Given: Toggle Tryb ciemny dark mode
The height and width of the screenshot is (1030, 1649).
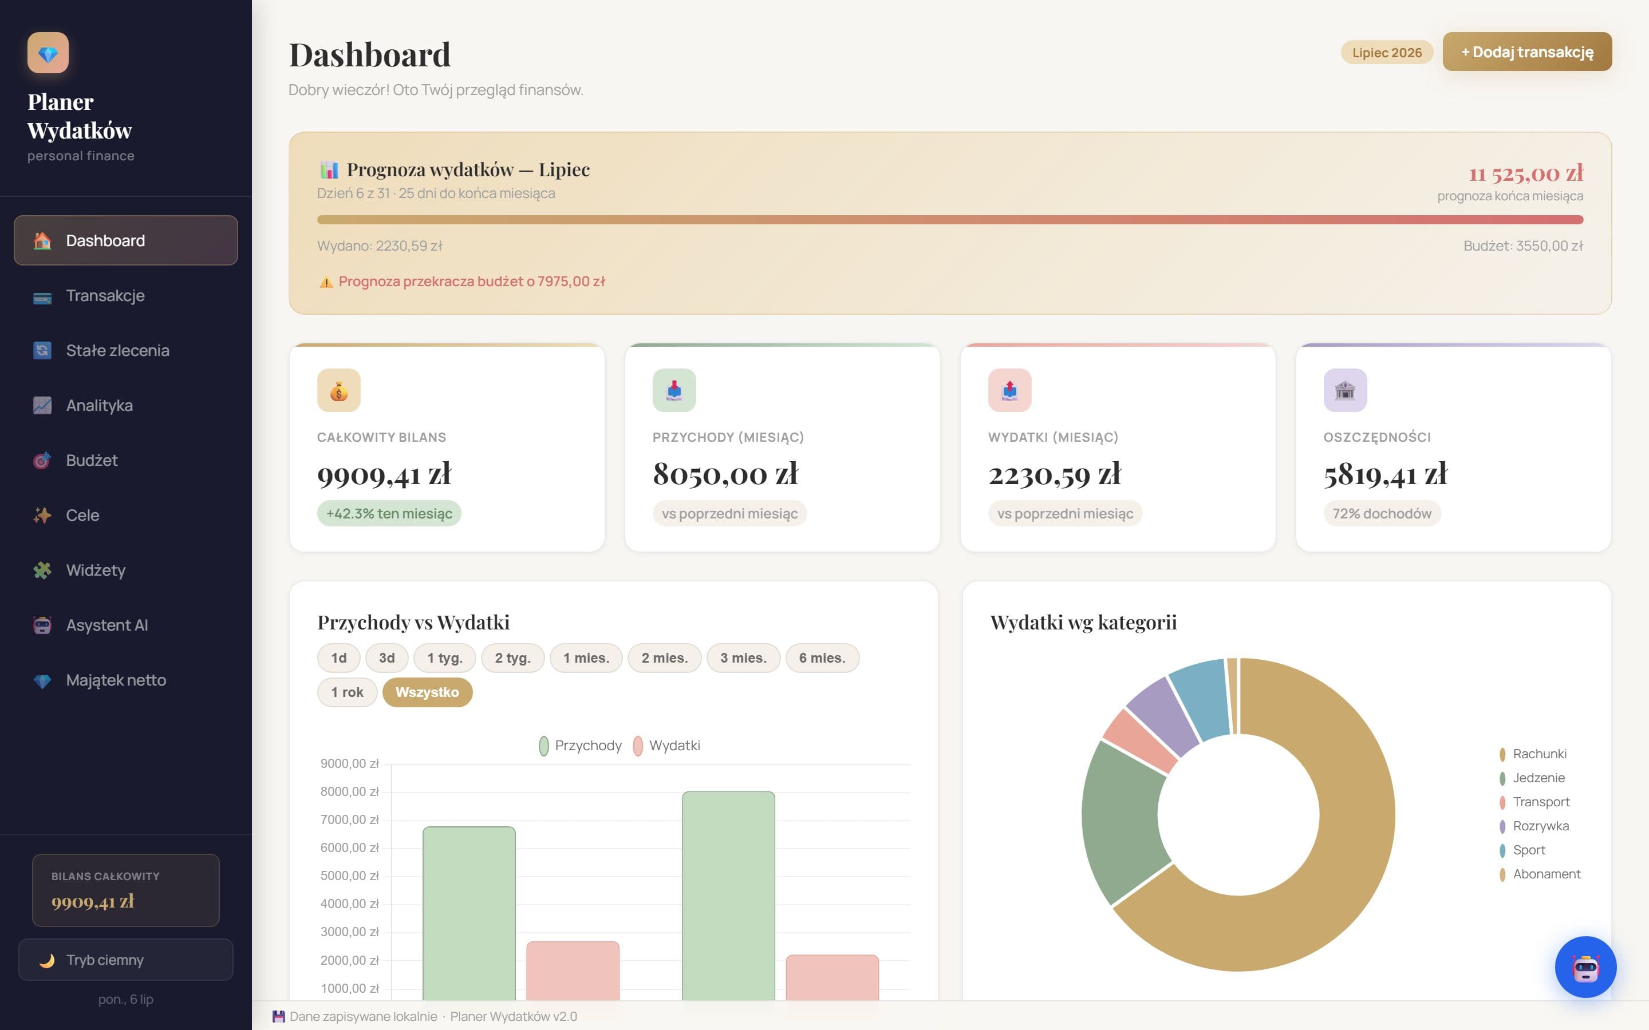Looking at the screenshot, I should tap(126, 960).
